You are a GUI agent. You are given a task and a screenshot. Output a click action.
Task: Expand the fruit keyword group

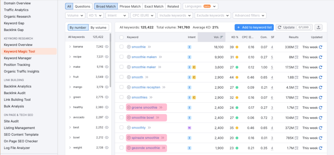[x=70, y=77]
